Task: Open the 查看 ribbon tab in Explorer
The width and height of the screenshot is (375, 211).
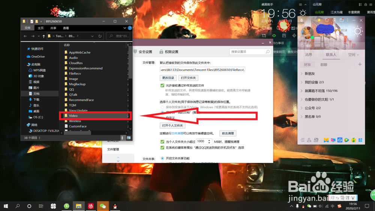Action: (66, 28)
